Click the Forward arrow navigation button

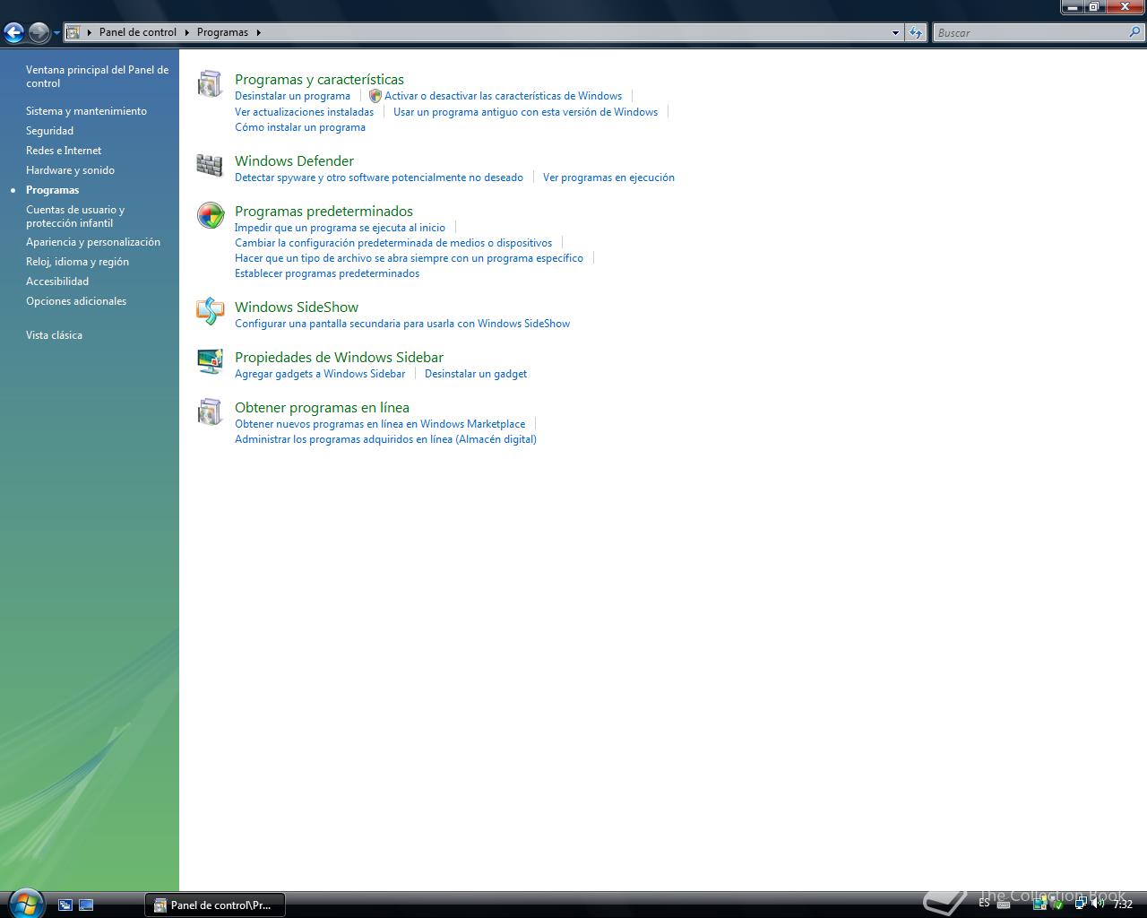[x=39, y=33]
